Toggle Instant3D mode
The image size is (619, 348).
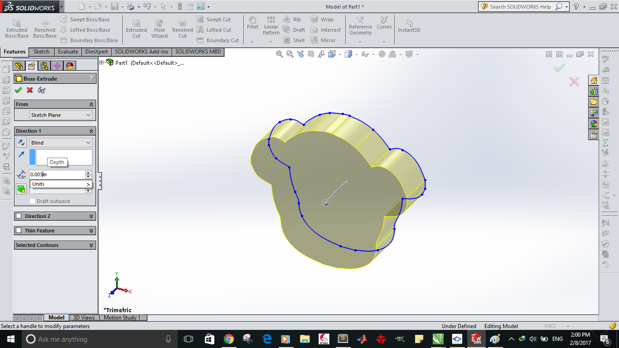409,26
